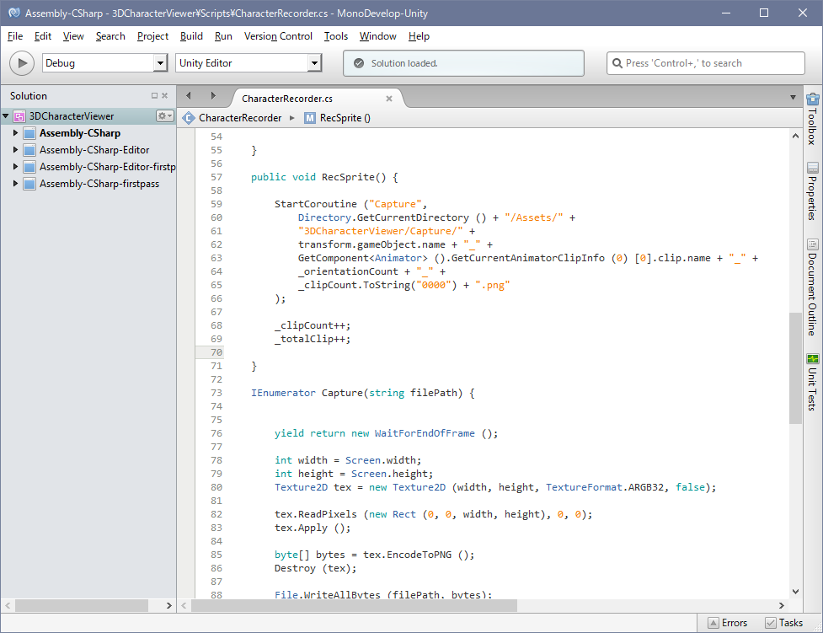
Task: Collapse the 3DCharacterViewer solution node
Action: click(6, 116)
